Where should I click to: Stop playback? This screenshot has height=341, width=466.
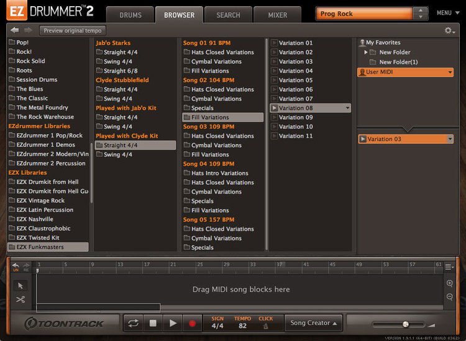click(x=153, y=323)
